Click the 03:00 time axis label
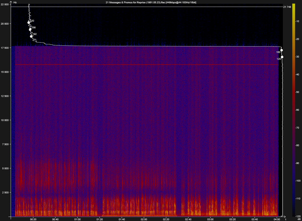Image resolution: width=302 pixels, height=221 pixels. point(210,219)
